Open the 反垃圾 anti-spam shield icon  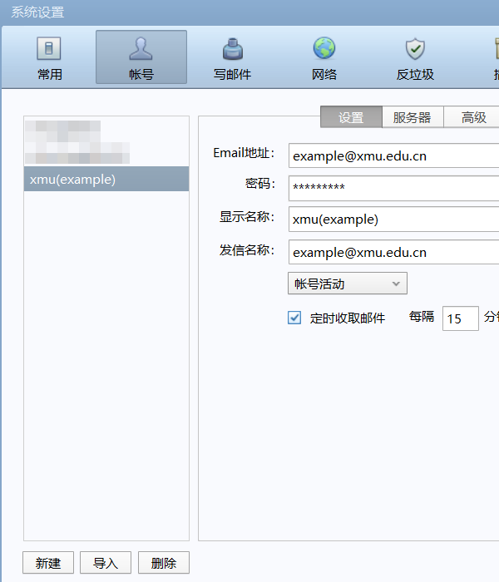click(x=415, y=57)
